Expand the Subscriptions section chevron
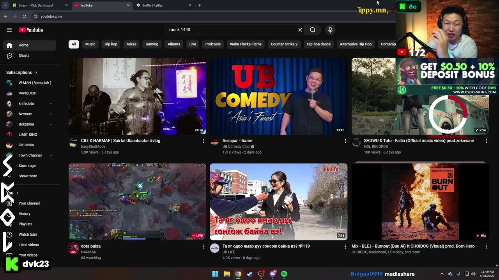Image resolution: width=499 pixels, height=280 pixels. click(36, 72)
